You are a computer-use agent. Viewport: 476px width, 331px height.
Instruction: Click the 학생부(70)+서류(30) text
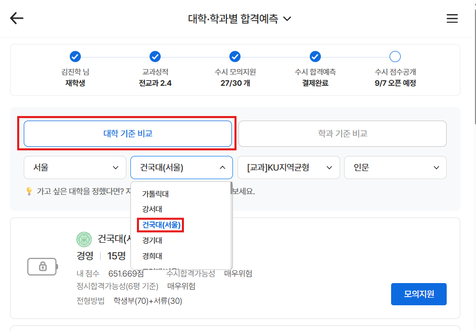[148, 301]
